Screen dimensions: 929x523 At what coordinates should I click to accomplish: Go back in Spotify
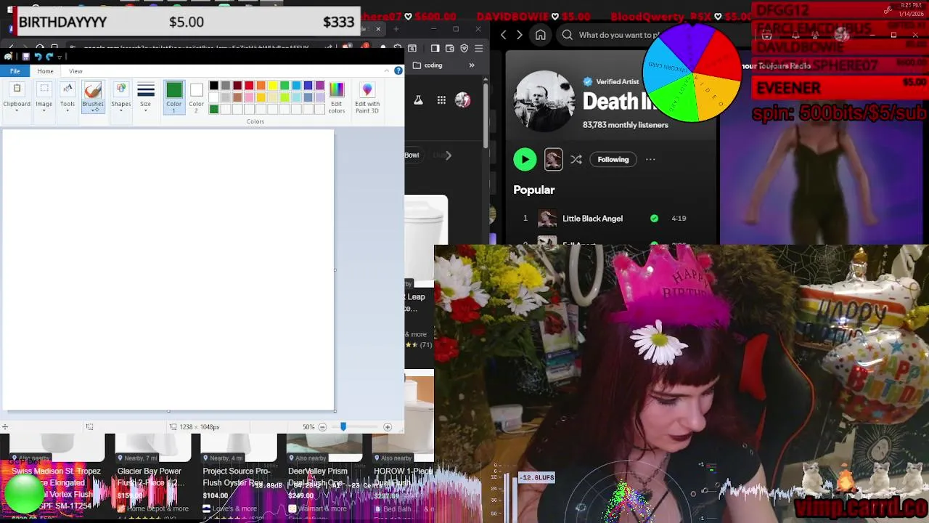click(x=504, y=35)
